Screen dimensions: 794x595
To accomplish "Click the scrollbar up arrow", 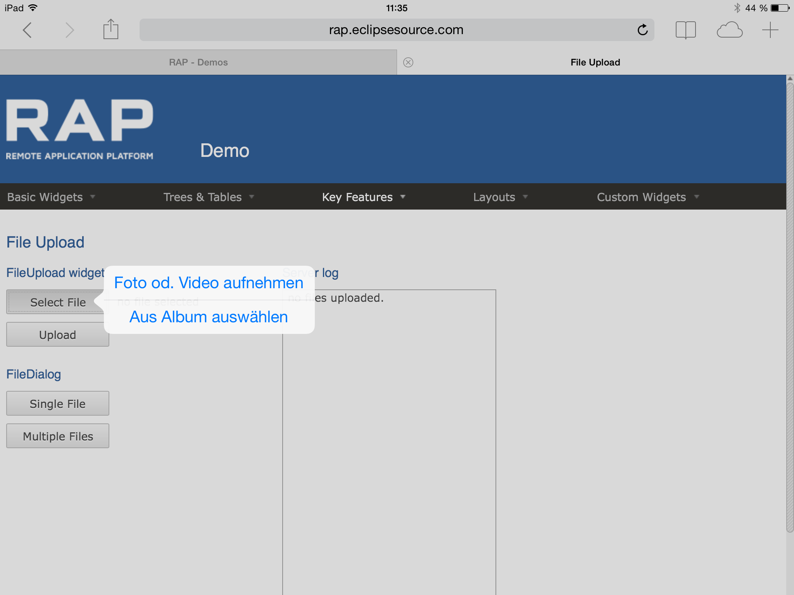I will [x=790, y=79].
